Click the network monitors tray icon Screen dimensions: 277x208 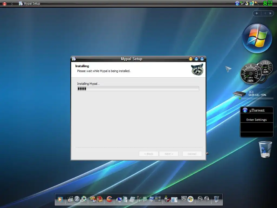[252, 3]
